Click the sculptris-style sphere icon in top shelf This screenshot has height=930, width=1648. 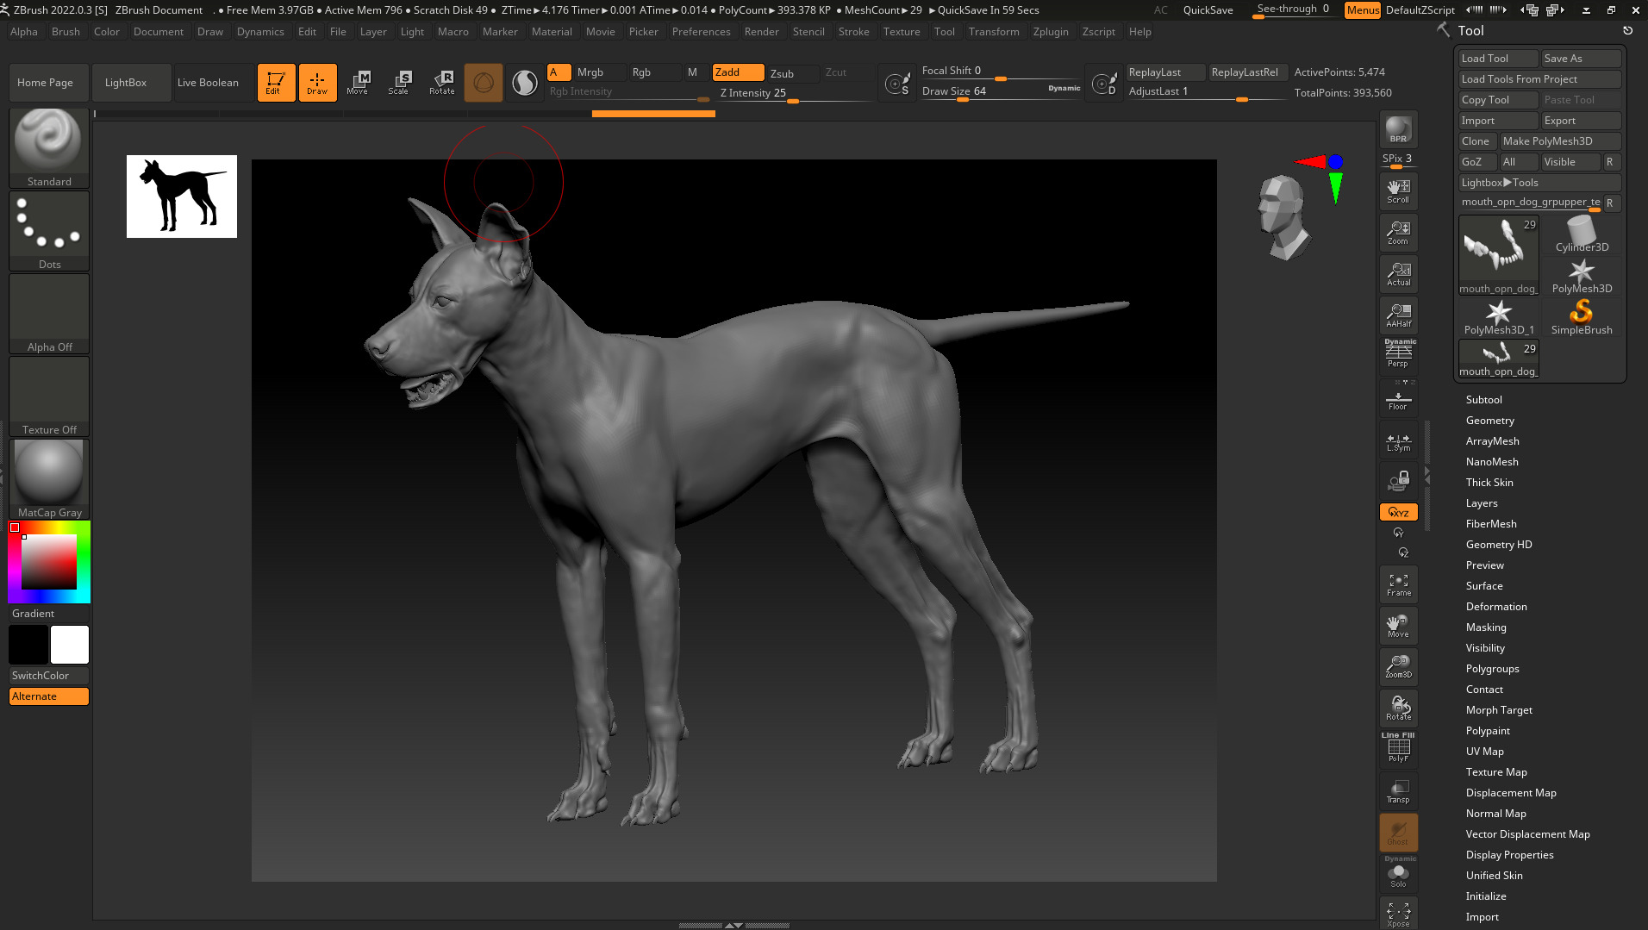point(484,83)
